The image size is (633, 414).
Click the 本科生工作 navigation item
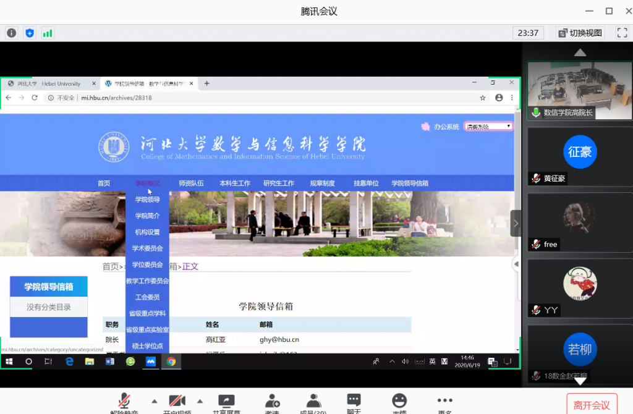point(235,183)
